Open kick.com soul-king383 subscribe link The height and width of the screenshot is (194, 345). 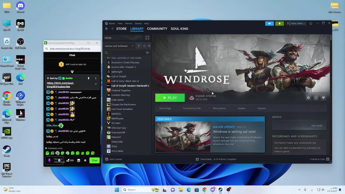pyautogui.click(x=60, y=85)
